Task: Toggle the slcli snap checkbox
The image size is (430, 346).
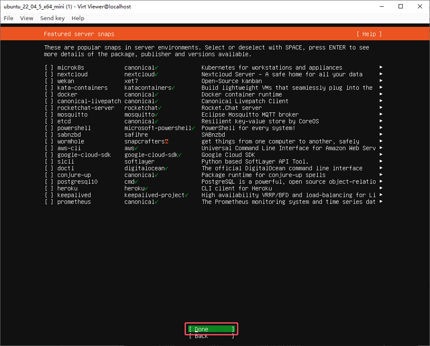Action: tap(49, 162)
